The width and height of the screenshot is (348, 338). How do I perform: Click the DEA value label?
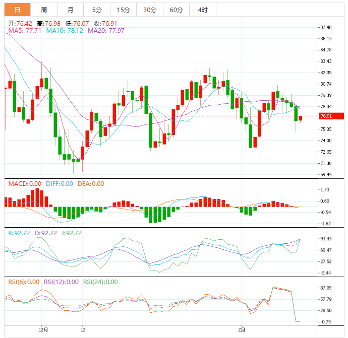tap(91, 184)
